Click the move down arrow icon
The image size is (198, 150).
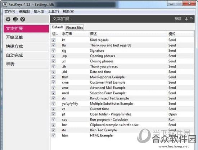[186, 19]
